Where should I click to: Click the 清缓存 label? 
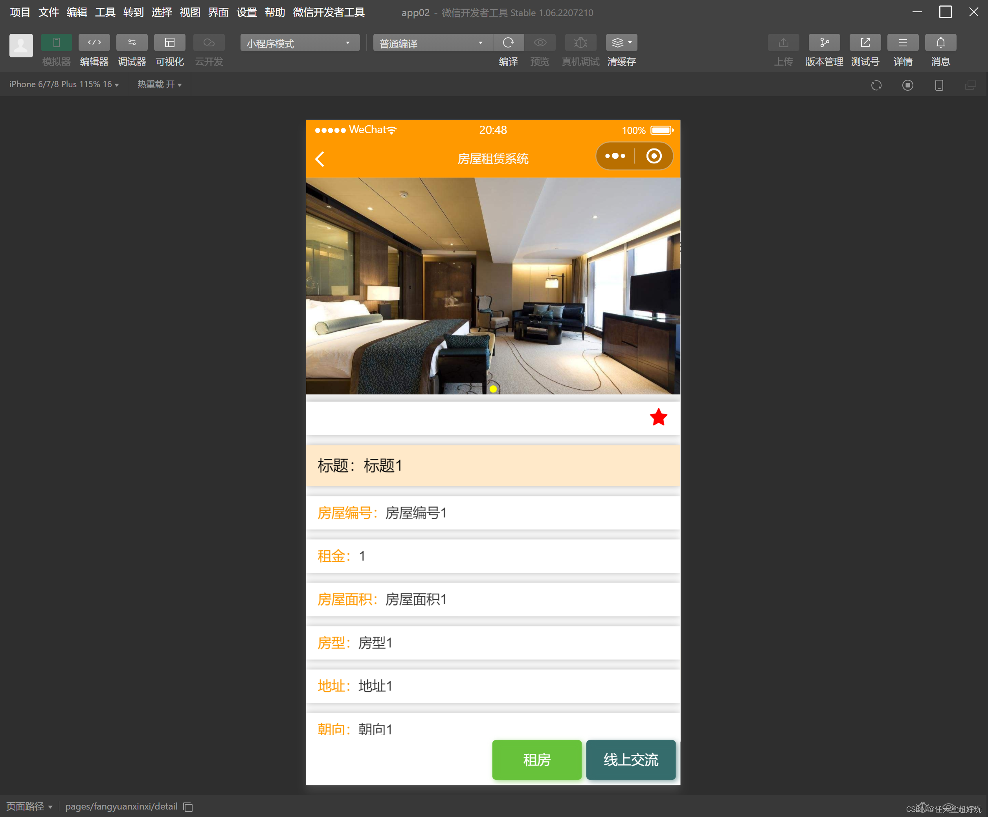coord(621,62)
